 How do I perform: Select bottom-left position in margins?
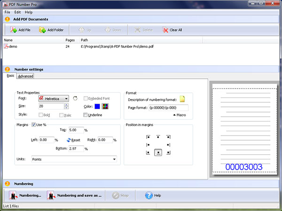pos(148,153)
